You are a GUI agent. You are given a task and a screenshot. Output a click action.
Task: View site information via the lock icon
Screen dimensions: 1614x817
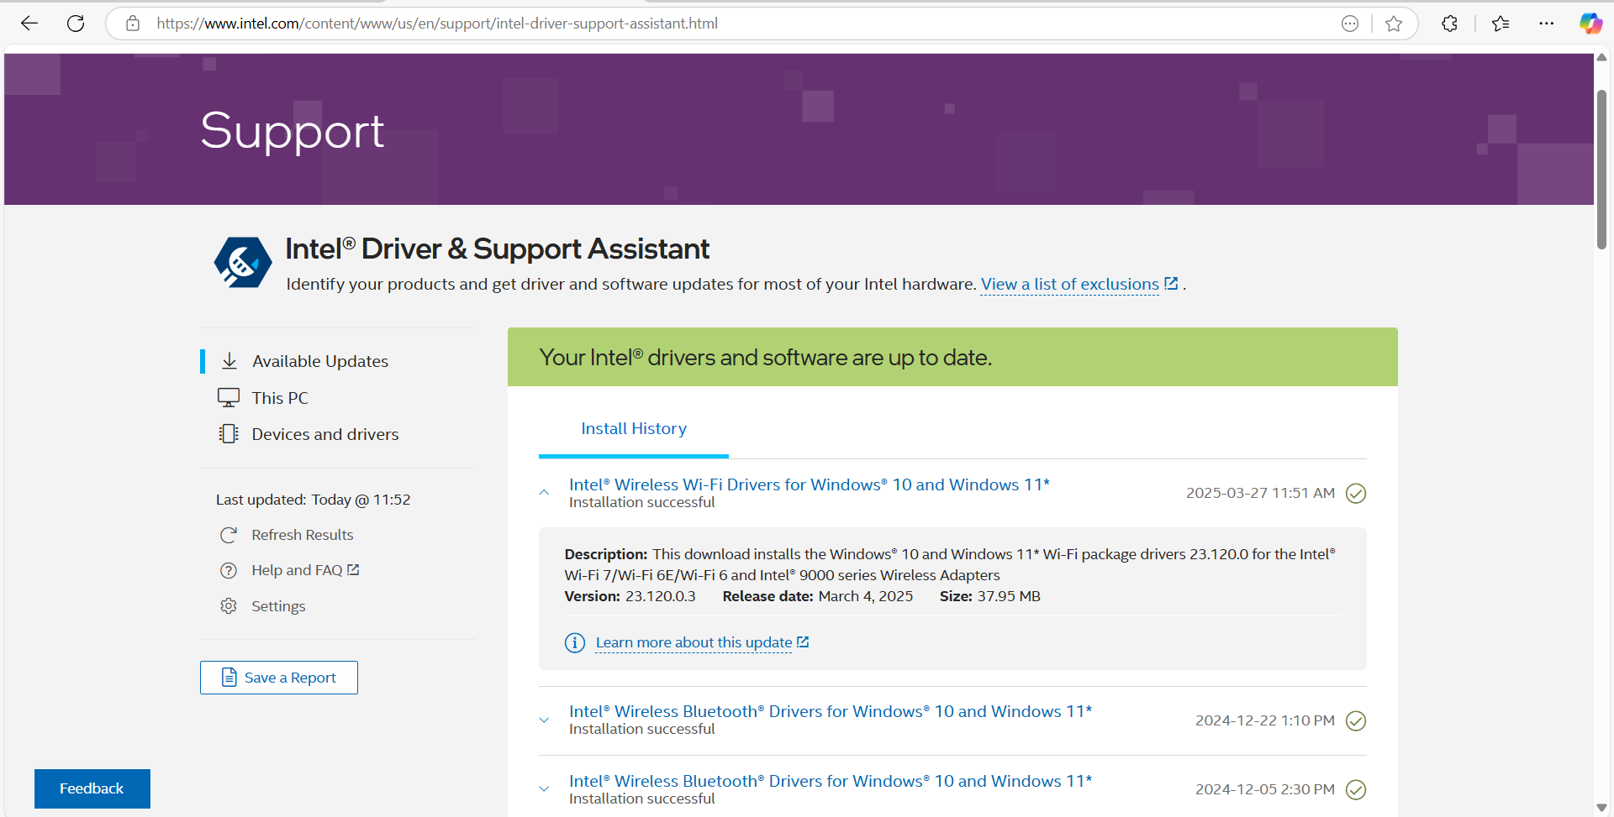click(133, 24)
